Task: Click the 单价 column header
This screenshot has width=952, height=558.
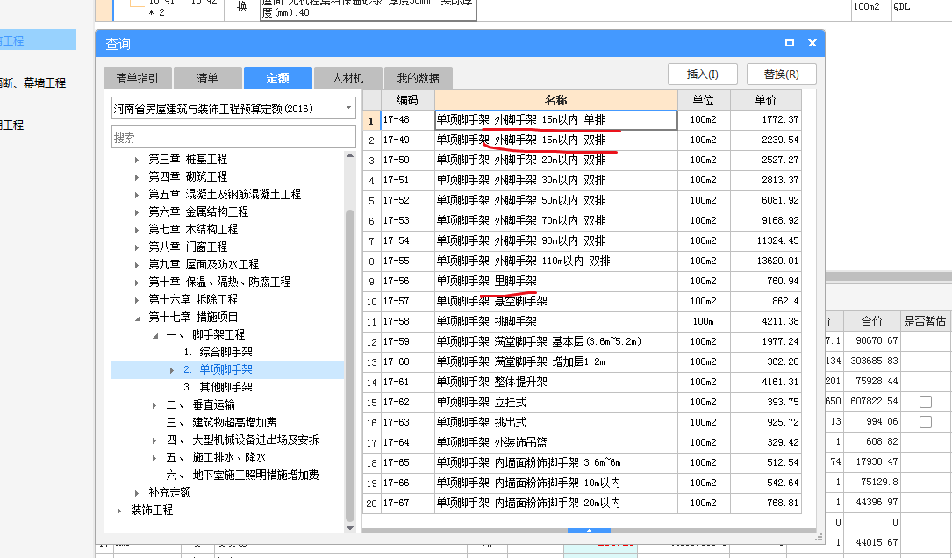Action: point(766,100)
